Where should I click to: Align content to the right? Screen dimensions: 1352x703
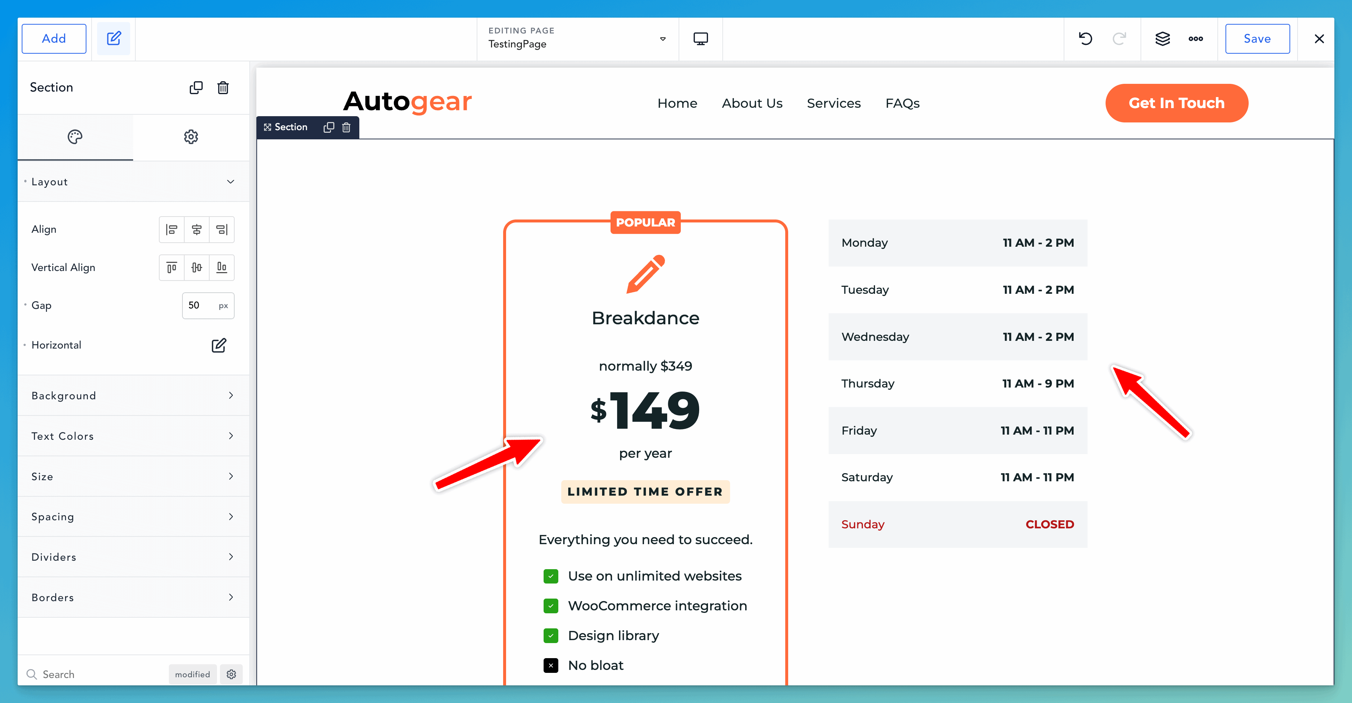pos(221,229)
